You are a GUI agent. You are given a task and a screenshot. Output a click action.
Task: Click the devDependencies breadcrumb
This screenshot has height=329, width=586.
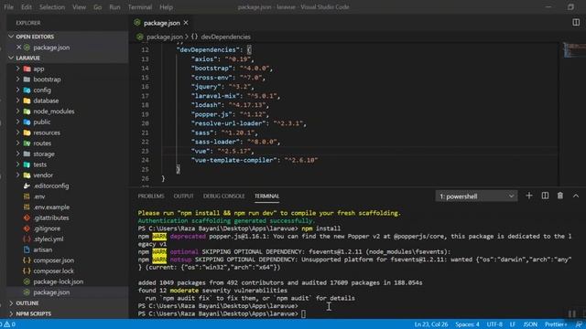coord(225,37)
